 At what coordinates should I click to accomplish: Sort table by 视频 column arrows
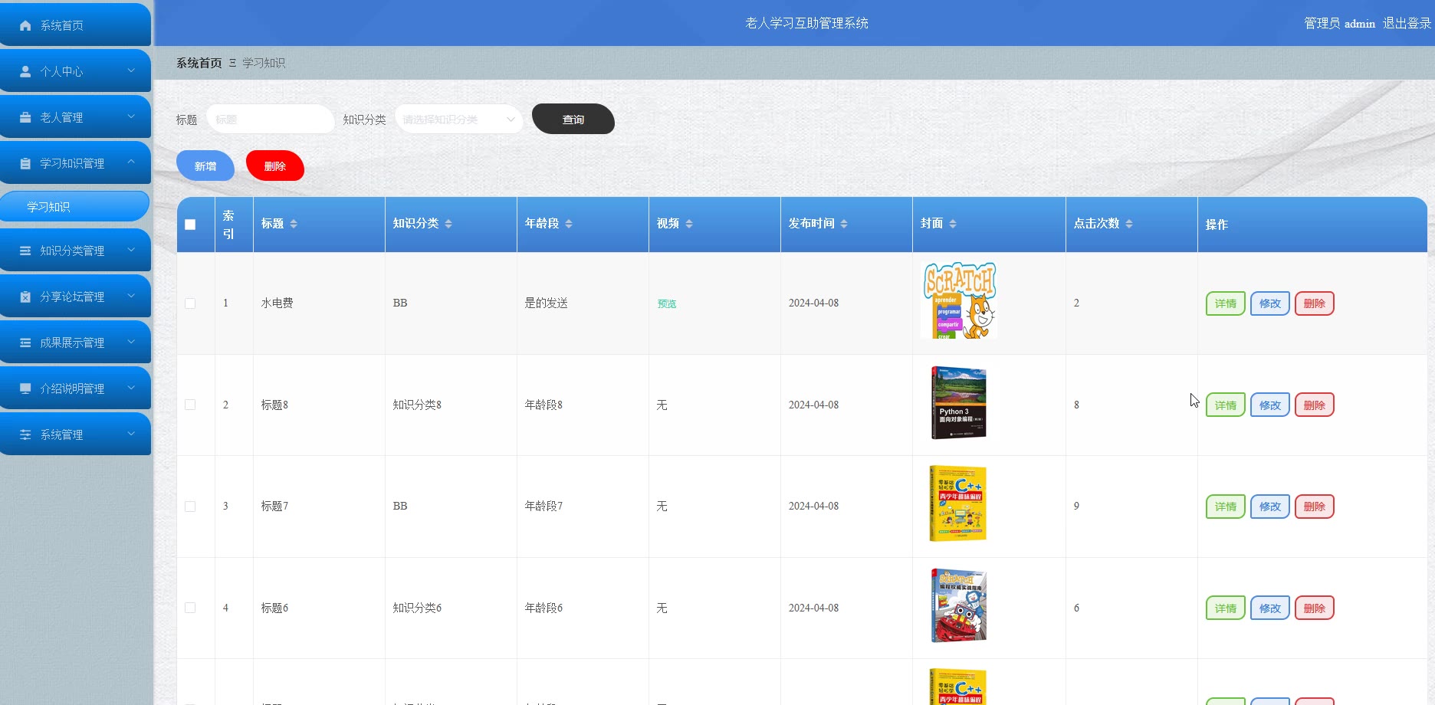tap(689, 224)
